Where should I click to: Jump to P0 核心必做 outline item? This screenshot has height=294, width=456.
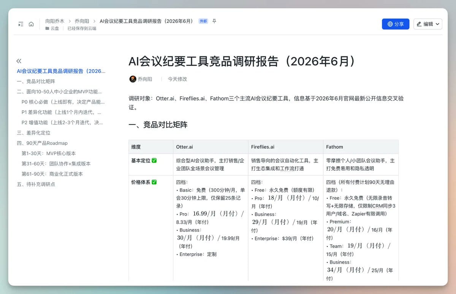[x=63, y=102]
